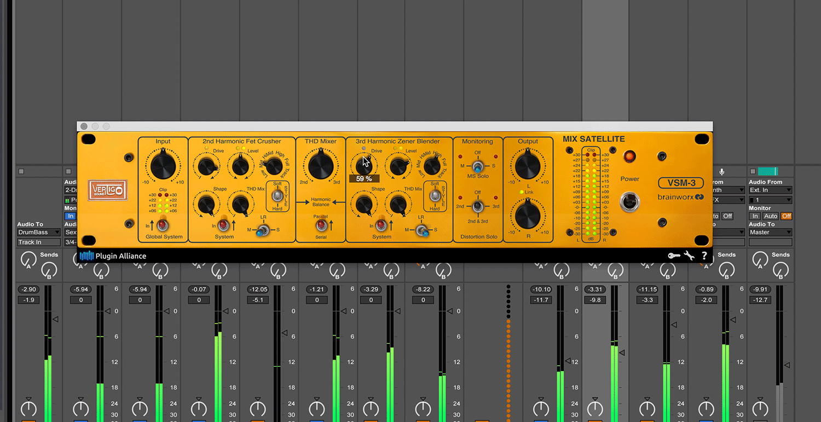Click the Output R knob
The image size is (821, 422).
[528, 215]
